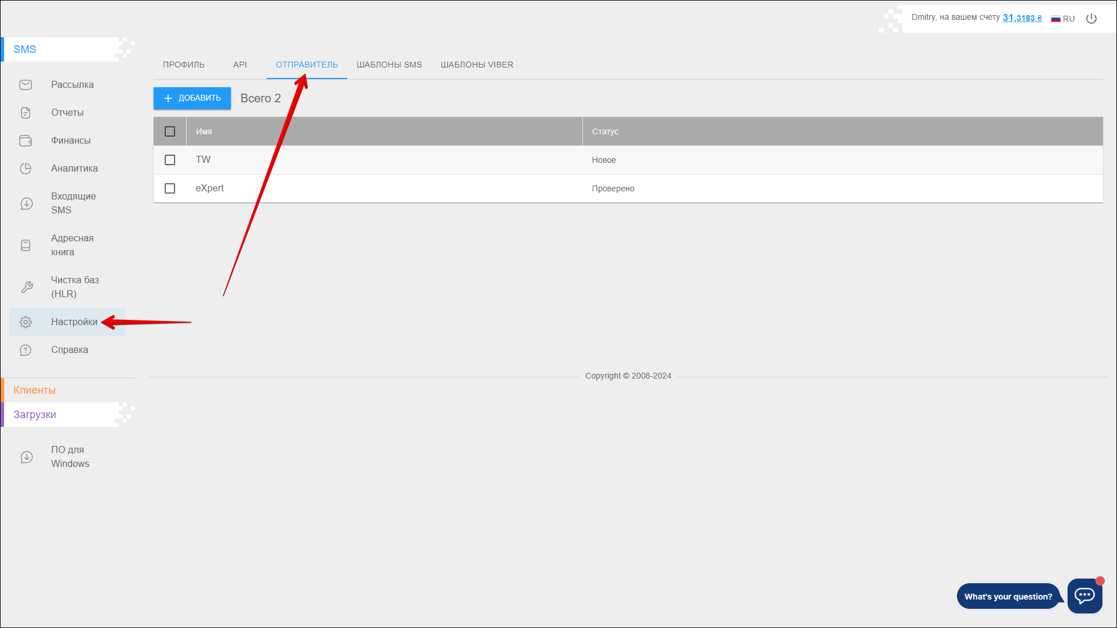Check the checkbox for sender TW
Viewport: 1117px width, 628px height.
coord(170,160)
